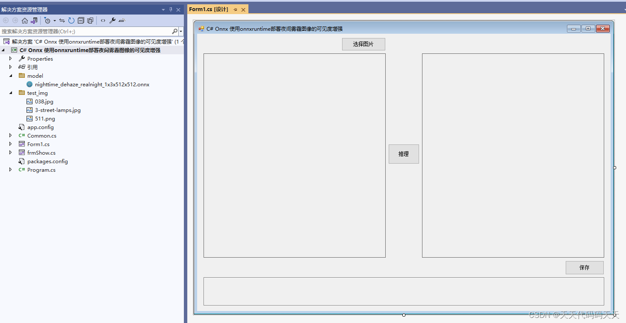
Task: Select nighttime_dehaze_realnight_1x3x512x512.onnx file
Action: pyautogui.click(x=92, y=84)
